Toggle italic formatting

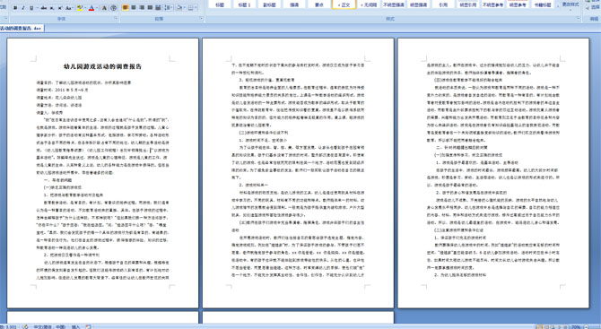[23, 8]
